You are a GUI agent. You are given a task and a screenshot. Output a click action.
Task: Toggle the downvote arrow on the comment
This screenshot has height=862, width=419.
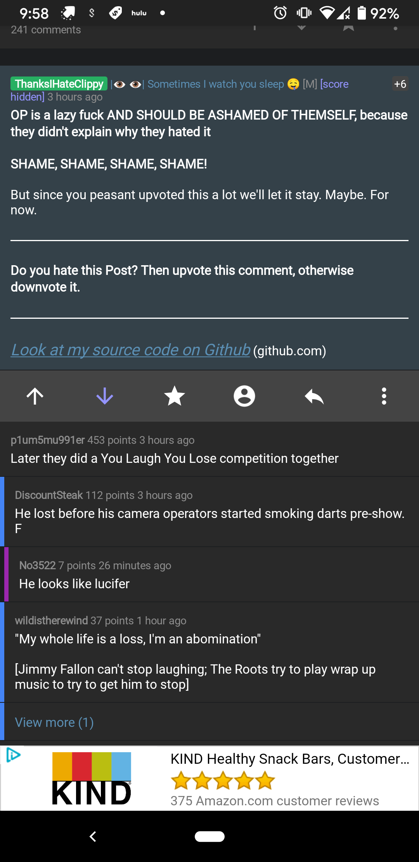click(x=105, y=396)
